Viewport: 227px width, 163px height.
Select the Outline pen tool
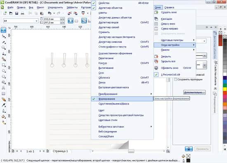tap(3, 111)
